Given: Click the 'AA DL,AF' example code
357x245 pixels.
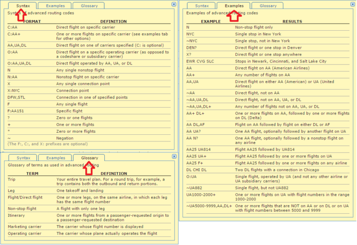Looking at the screenshot, I should click(x=195, y=125).
